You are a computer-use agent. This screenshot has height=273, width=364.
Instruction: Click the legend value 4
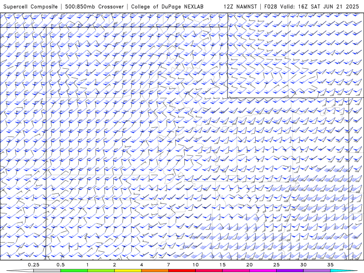[x=142, y=265]
